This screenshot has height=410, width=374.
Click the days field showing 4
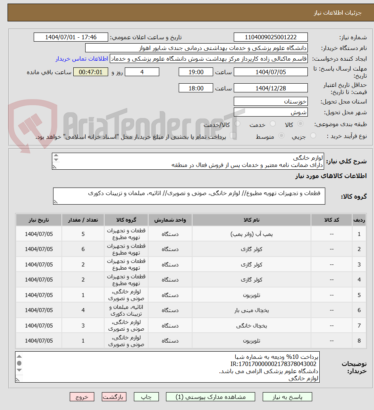pos(142,72)
